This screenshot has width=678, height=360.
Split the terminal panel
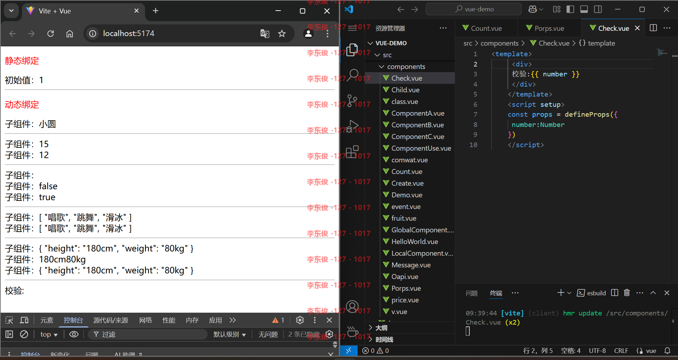click(615, 293)
